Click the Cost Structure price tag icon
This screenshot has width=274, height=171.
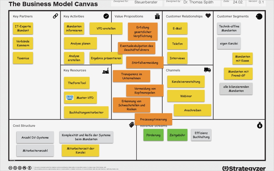pyautogui.click(x=132, y=125)
